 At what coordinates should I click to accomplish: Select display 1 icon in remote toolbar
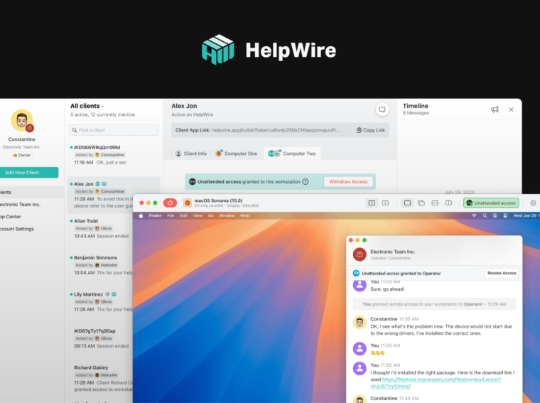pyautogui.click(x=372, y=203)
